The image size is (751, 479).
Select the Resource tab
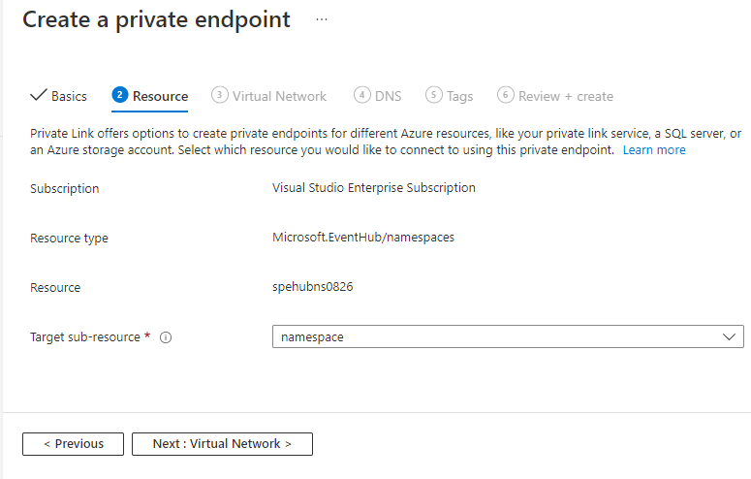pos(160,96)
